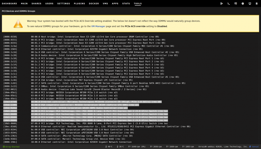Open the VMs menu
Screen dimensions: 261x149
coord(105,3)
